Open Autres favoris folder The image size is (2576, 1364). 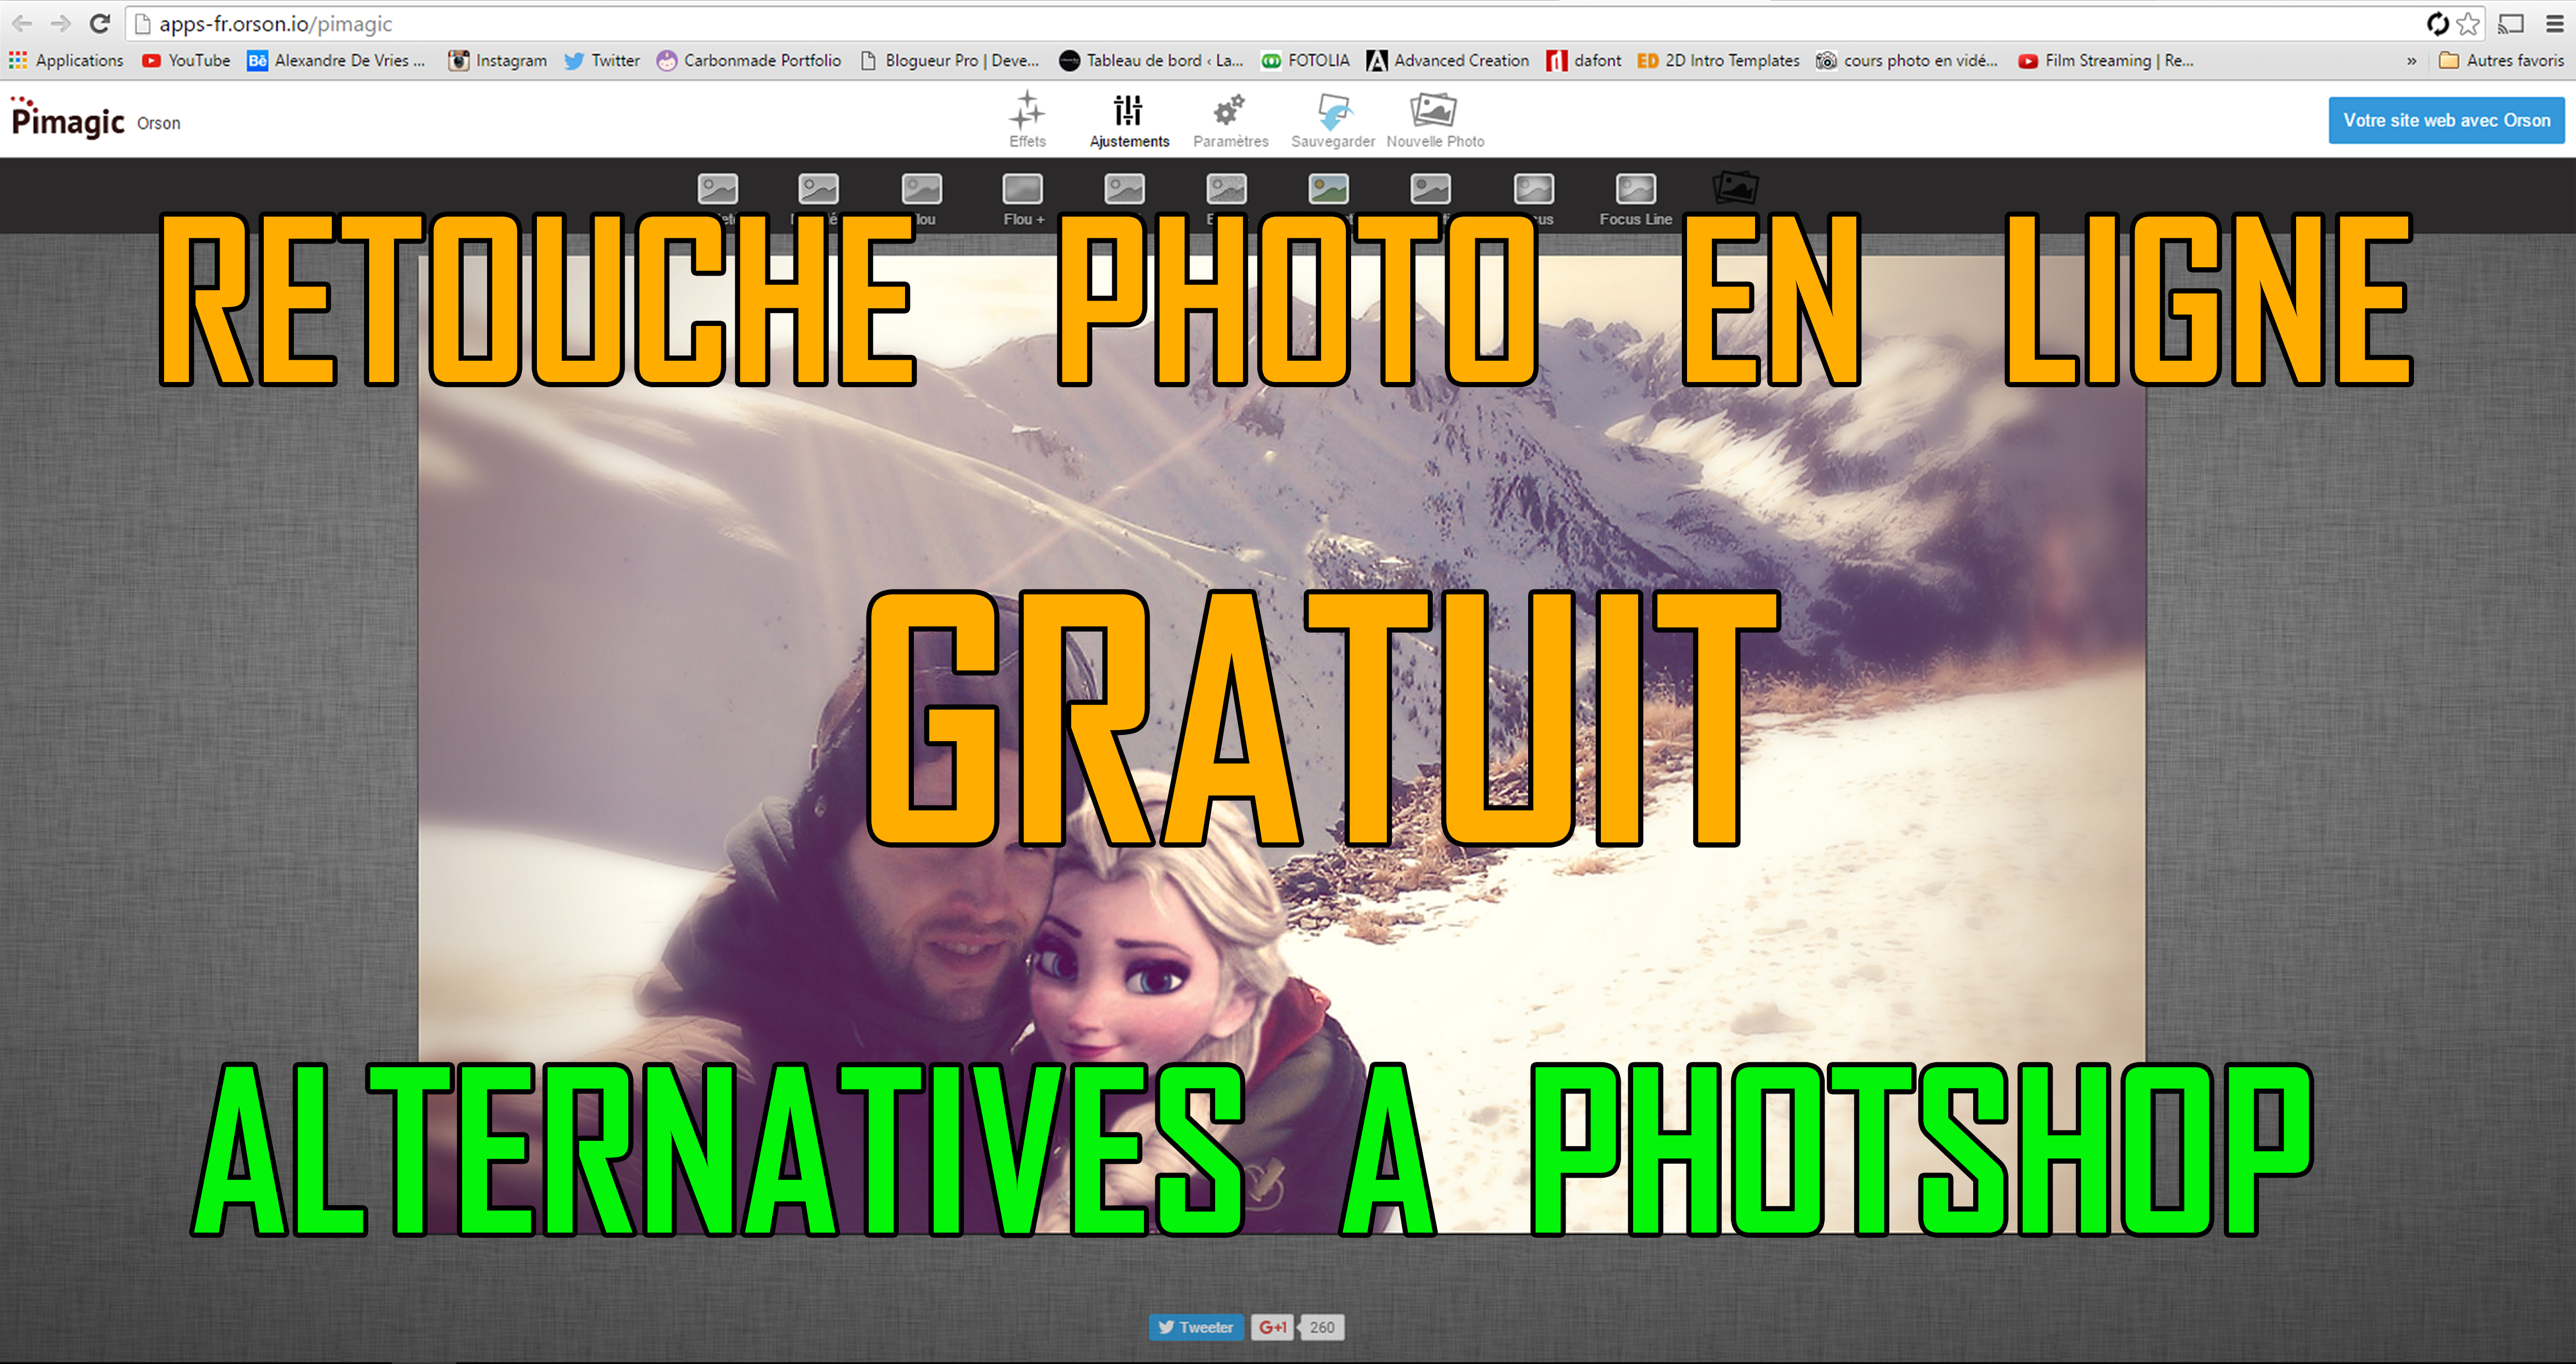pos(2502,60)
